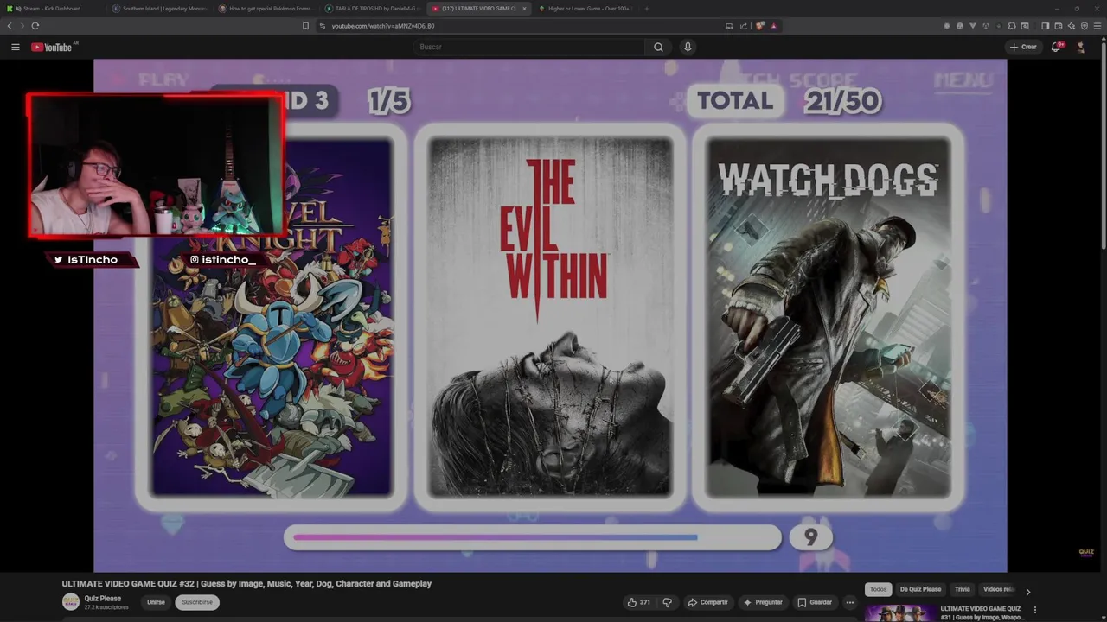The height and width of the screenshot is (622, 1107).
Task: Open the Quiz Please channel avatar
Action: (x=71, y=602)
